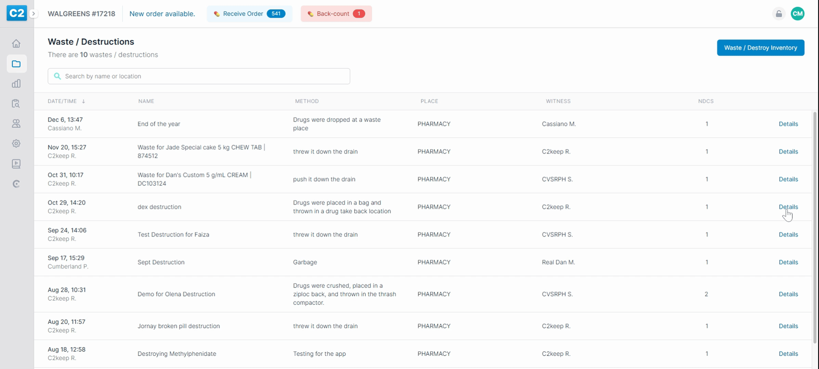Image resolution: width=819 pixels, height=369 pixels.
Task: Click the Receive Order 541 button
Action: tap(249, 14)
